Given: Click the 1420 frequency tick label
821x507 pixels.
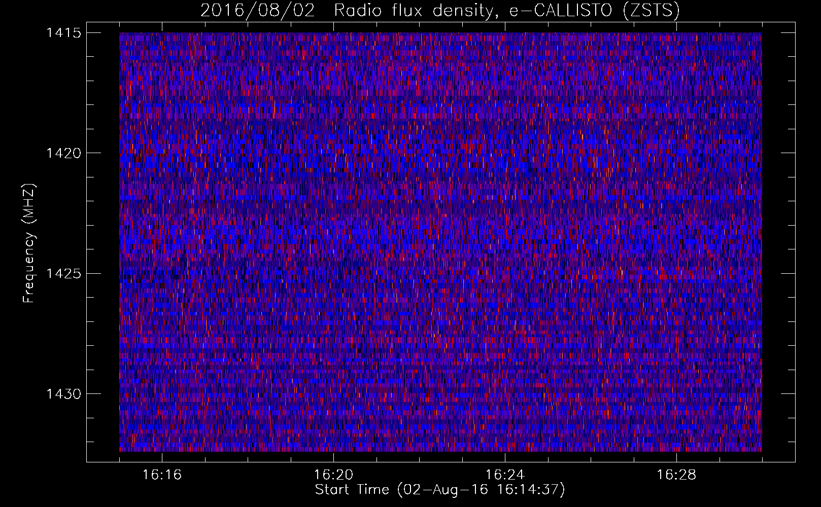Looking at the screenshot, I should (64, 153).
